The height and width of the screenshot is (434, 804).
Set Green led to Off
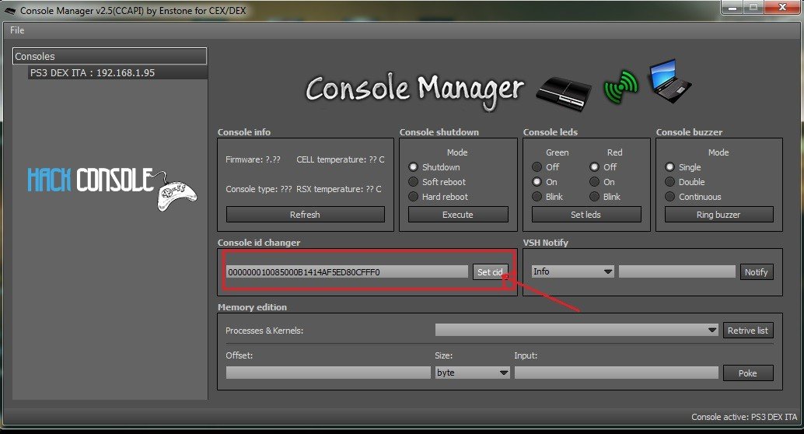[x=537, y=166]
